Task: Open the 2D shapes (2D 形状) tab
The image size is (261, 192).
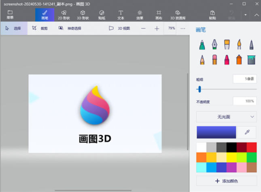Action: coord(64,15)
